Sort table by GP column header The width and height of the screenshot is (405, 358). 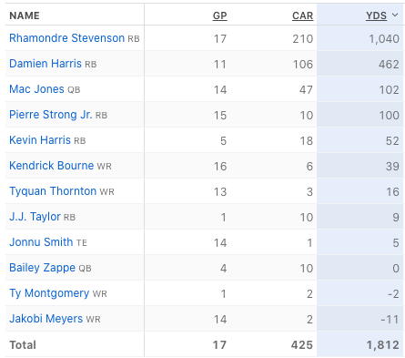219,15
